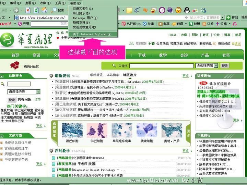This screenshot has width=247, height=185.
Task: Click the red chat bubbles 病例讨论区 icon
Action: pos(15,65)
